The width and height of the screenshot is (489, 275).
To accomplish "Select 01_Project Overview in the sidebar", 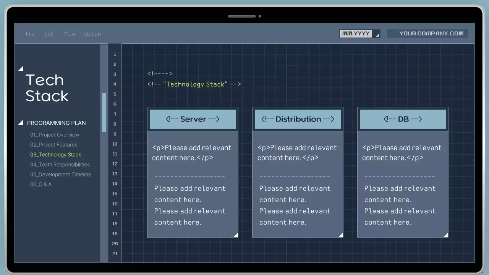I will [x=55, y=135].
